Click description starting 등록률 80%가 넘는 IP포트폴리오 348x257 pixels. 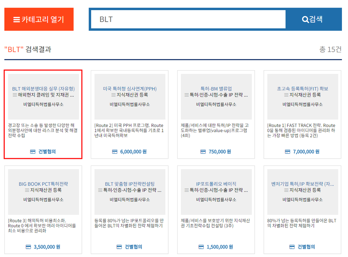129,223
